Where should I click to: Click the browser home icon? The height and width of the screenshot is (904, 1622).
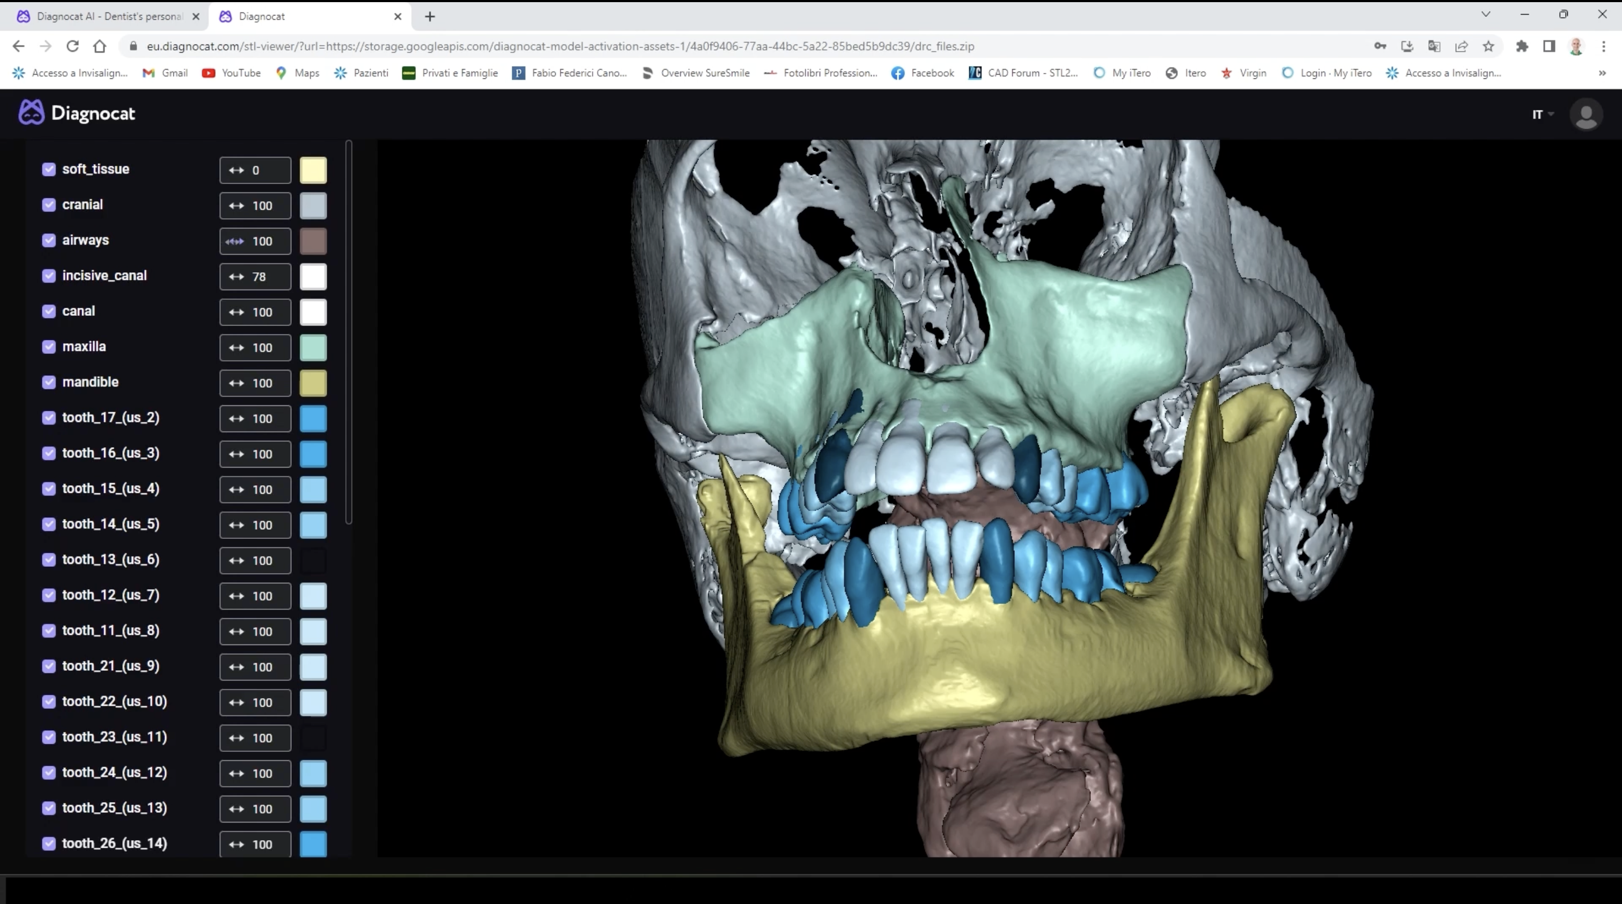[x=99, y=46]
